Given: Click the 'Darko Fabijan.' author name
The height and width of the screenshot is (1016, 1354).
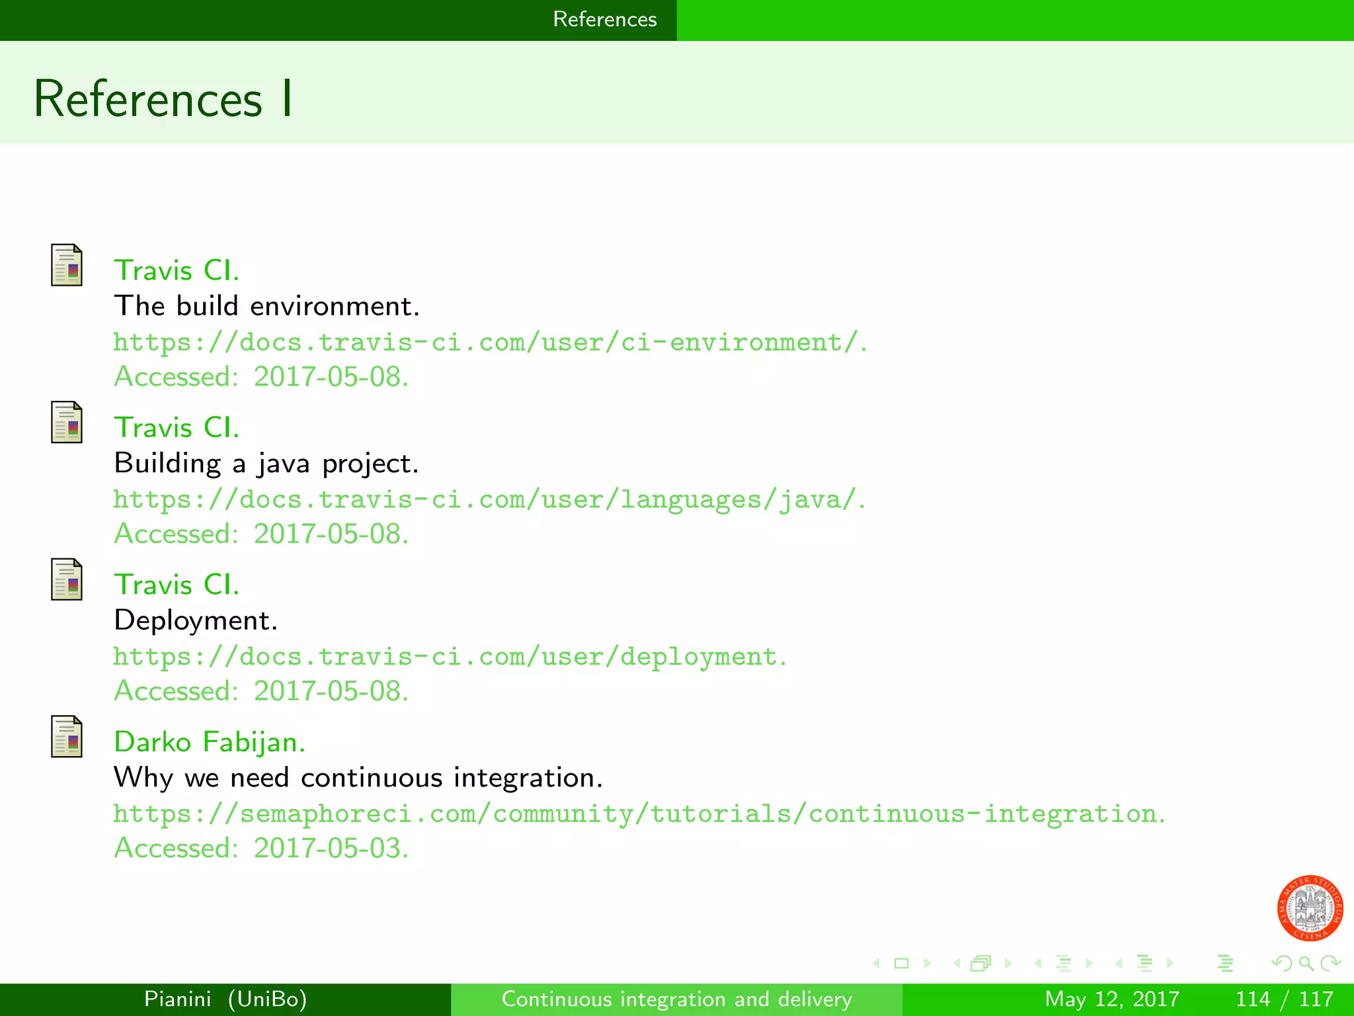Looking at the screenshot, I should point(210,741).
